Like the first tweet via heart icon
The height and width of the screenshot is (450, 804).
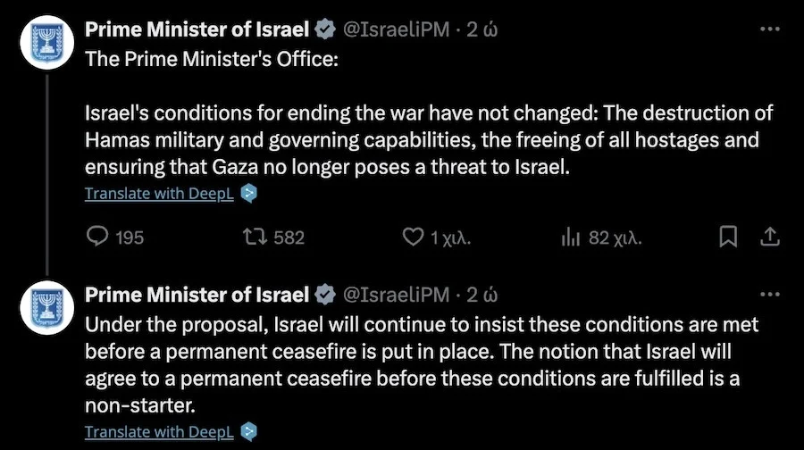[412, 237]
